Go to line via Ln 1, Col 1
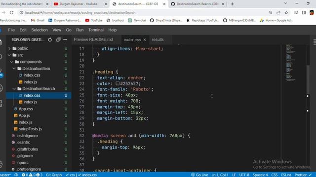Viewport: 316px width, 177px height. coord(220,175)
